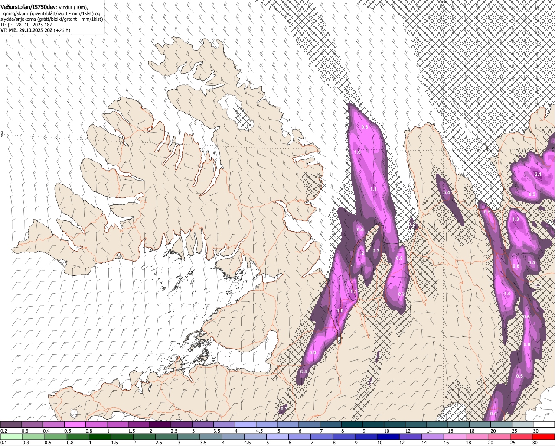Select upper legend swatch between 12 and 14
The image size is (555, 446).
(x=416, y=425)
